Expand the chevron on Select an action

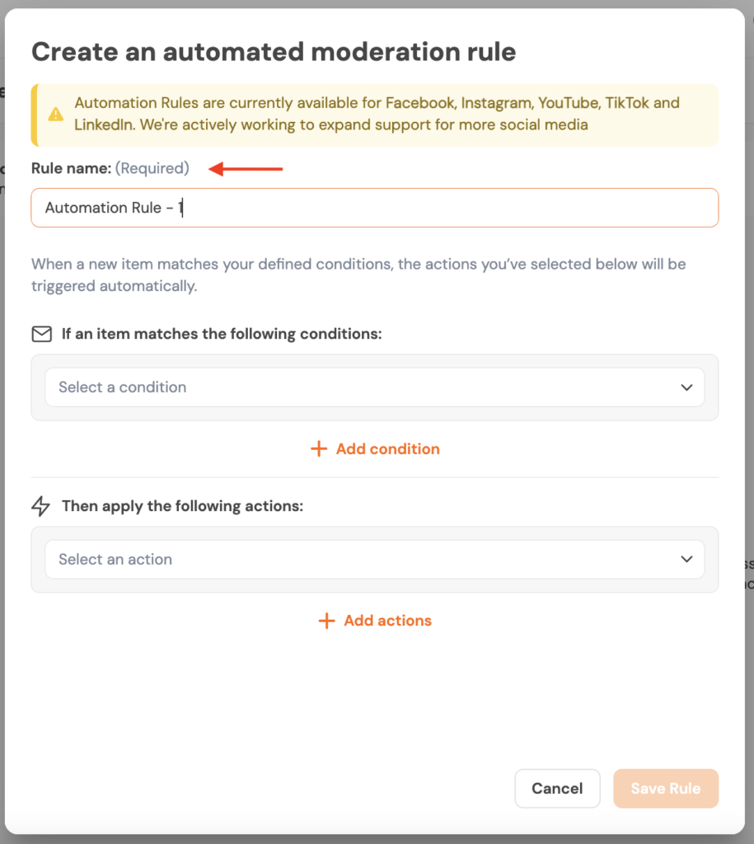point(686,560)
